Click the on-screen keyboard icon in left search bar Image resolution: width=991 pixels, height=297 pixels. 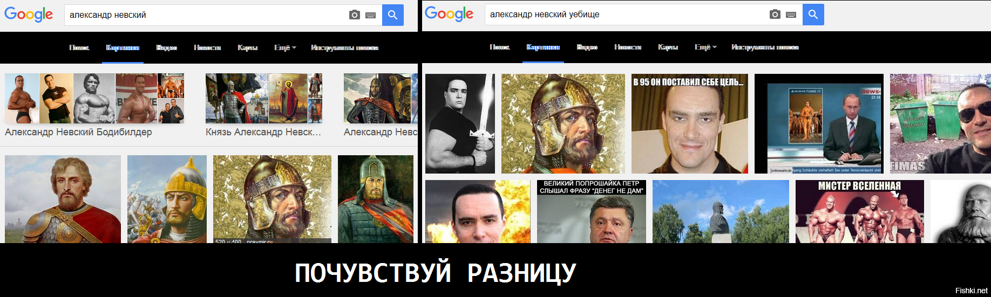pyautogui.click(x=370, y=15)
